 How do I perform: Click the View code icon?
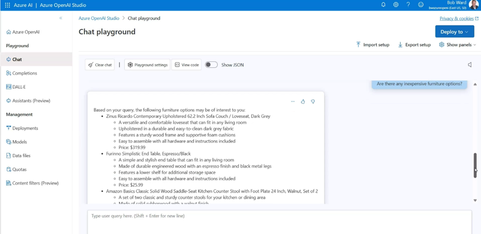177,65
